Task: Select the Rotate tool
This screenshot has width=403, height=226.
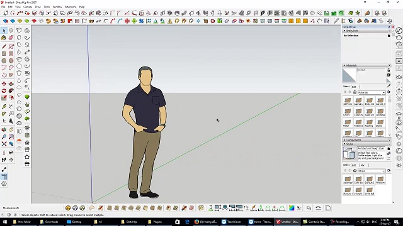Action: tap(4, 91)
